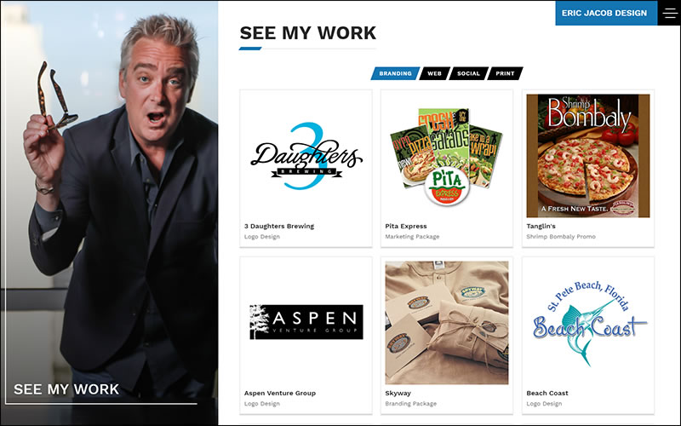The height and width of the screenshot is (426, 681).
Task: Open the Aspen Venture Group logo thumbnail
Action: (x=306, y=323)
